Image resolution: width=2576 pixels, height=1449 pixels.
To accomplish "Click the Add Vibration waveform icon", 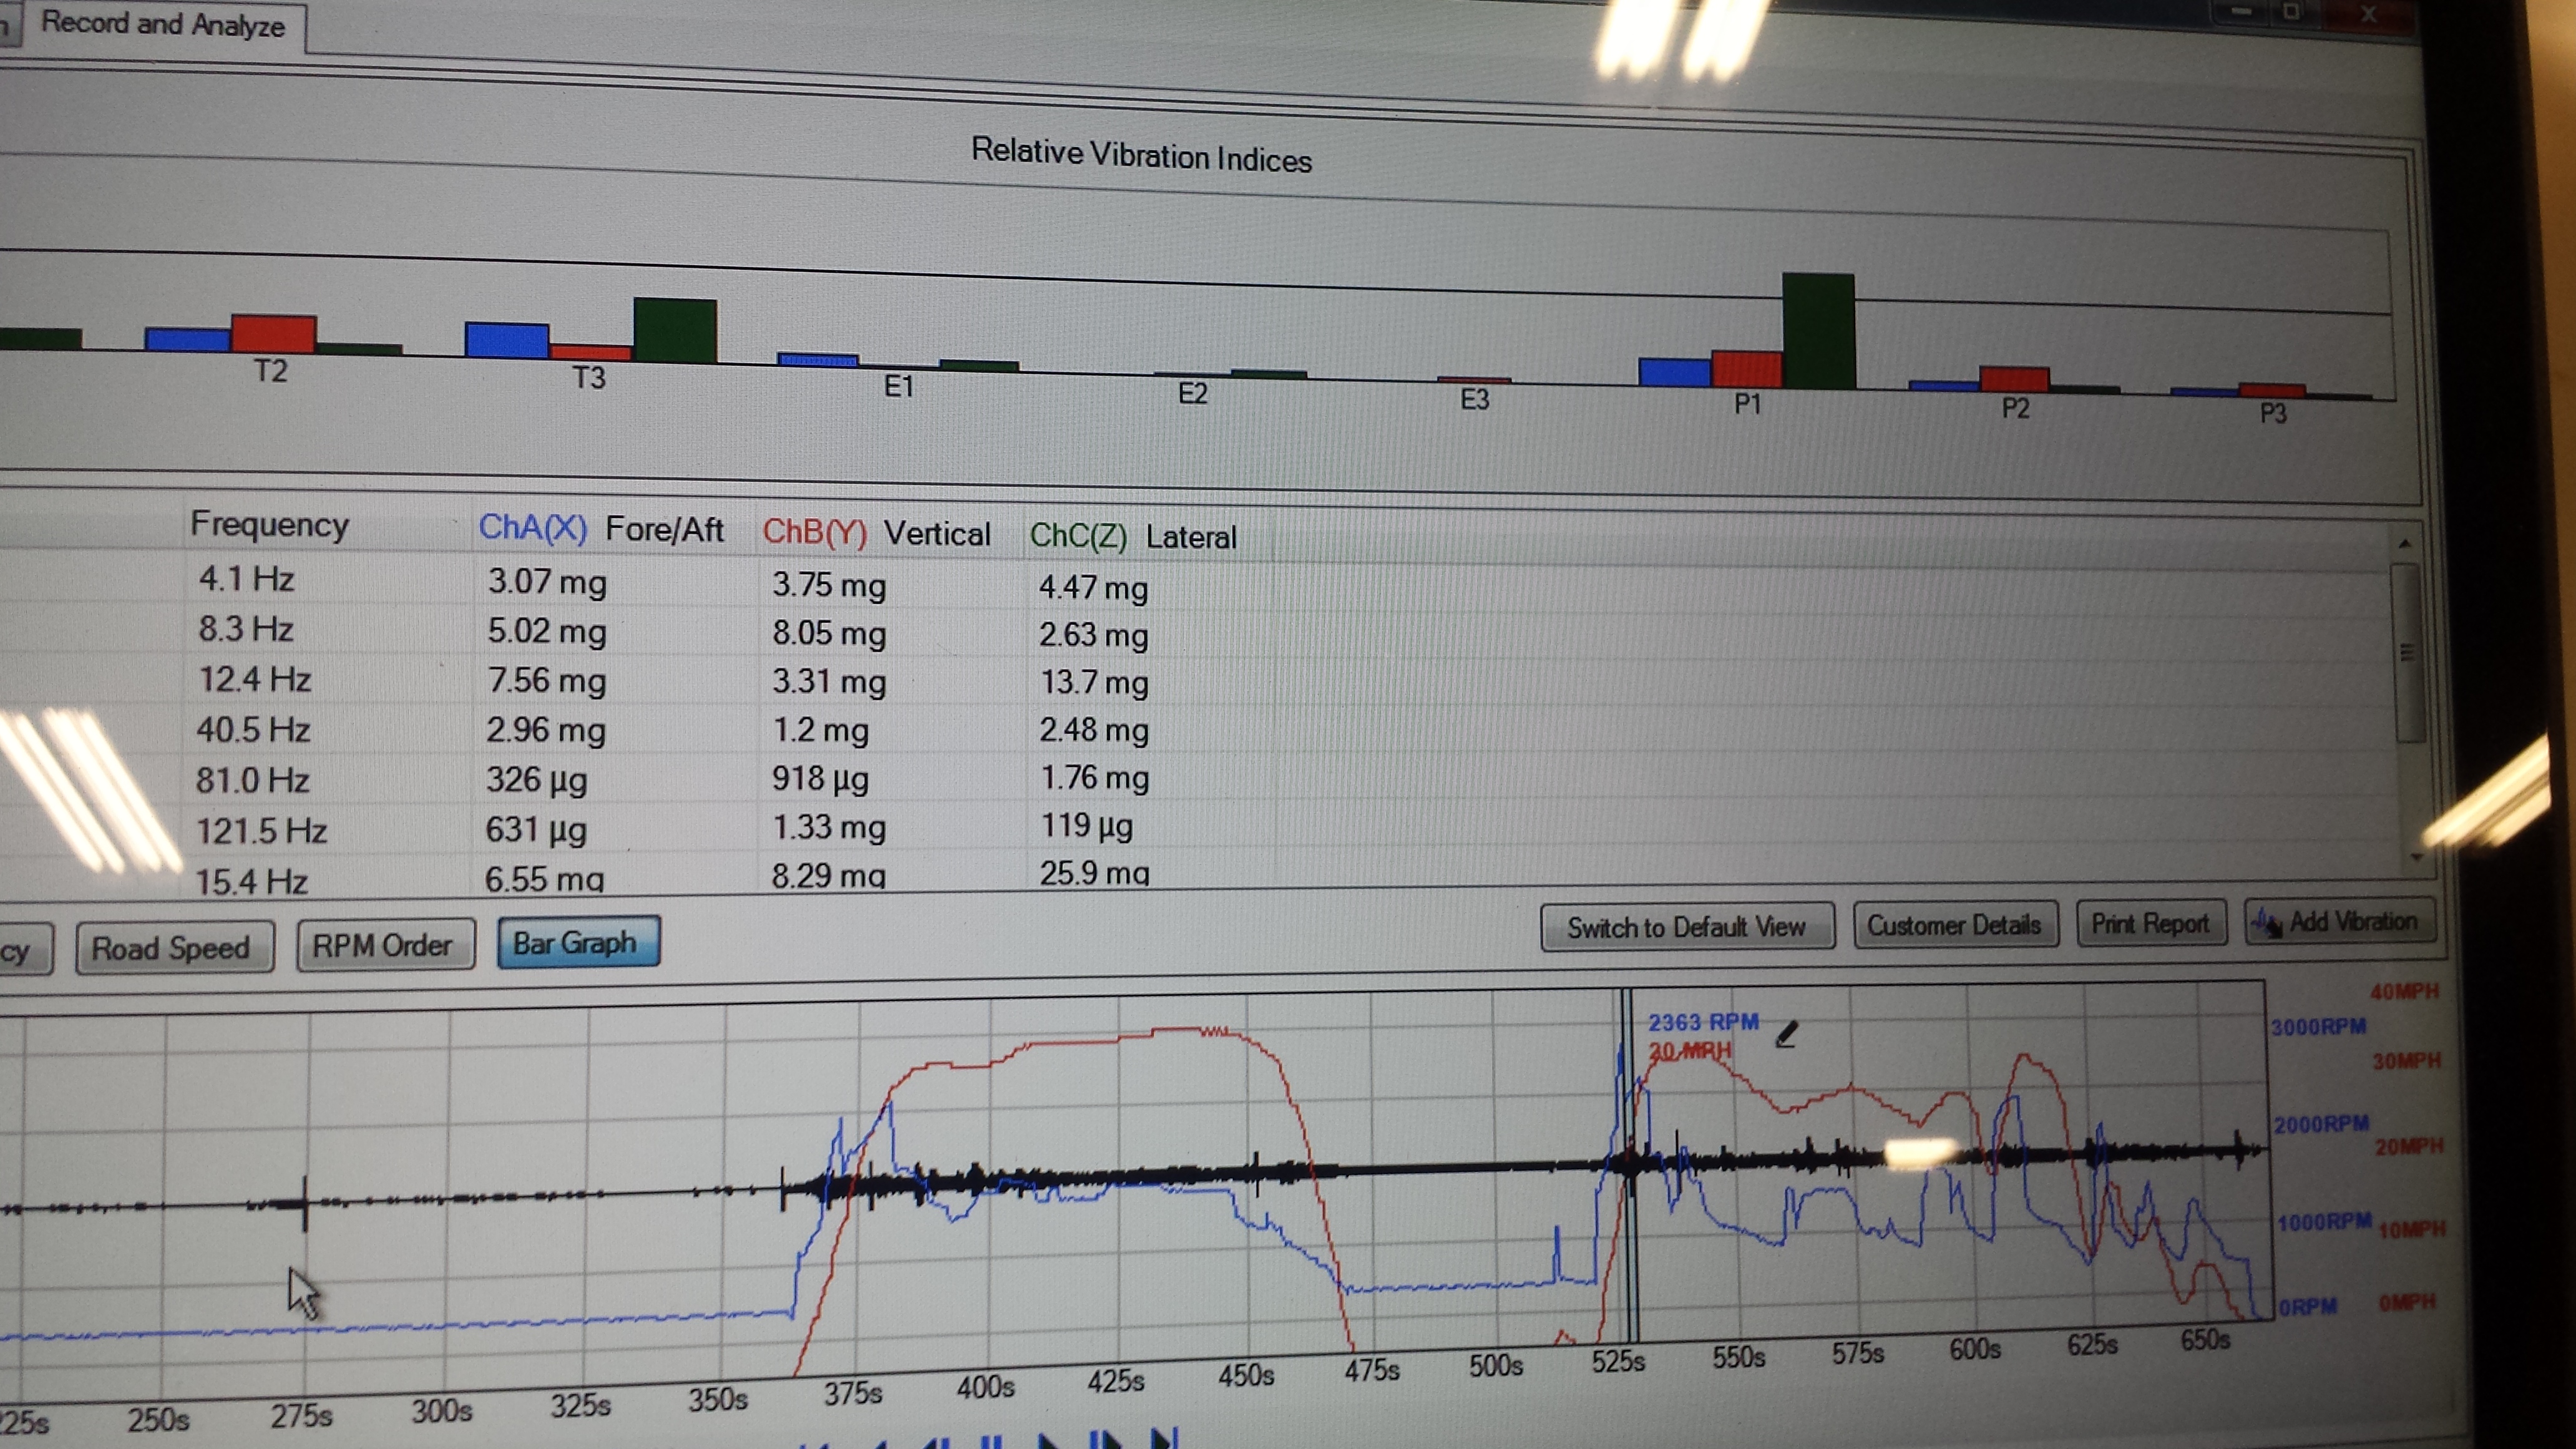I will point(2266,922).
